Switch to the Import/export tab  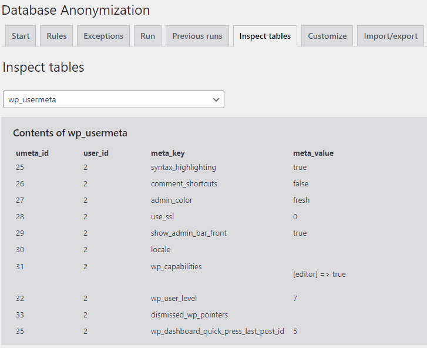(391, 36)
